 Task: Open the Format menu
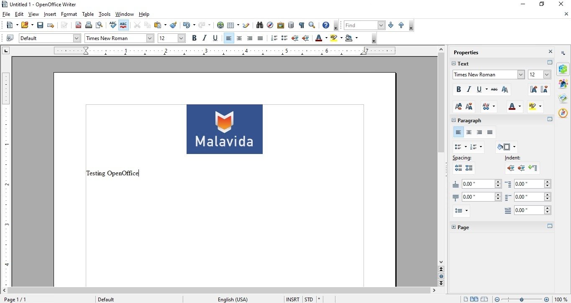tap(69, 14)
